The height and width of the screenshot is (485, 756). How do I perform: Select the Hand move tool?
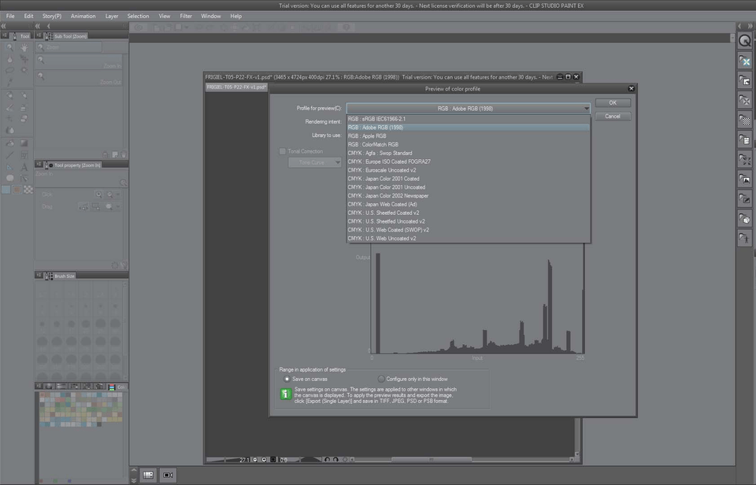point(24,47)
